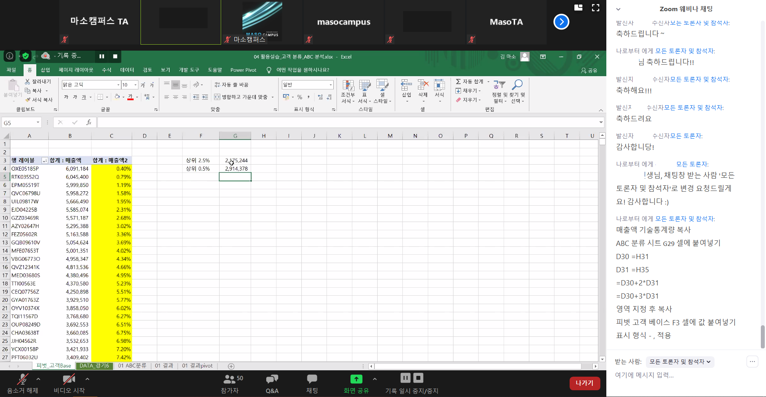Click the font color red swatch
Image resolution: width=766 pixels, height=397 pixels.
click(x=130, y=97)
